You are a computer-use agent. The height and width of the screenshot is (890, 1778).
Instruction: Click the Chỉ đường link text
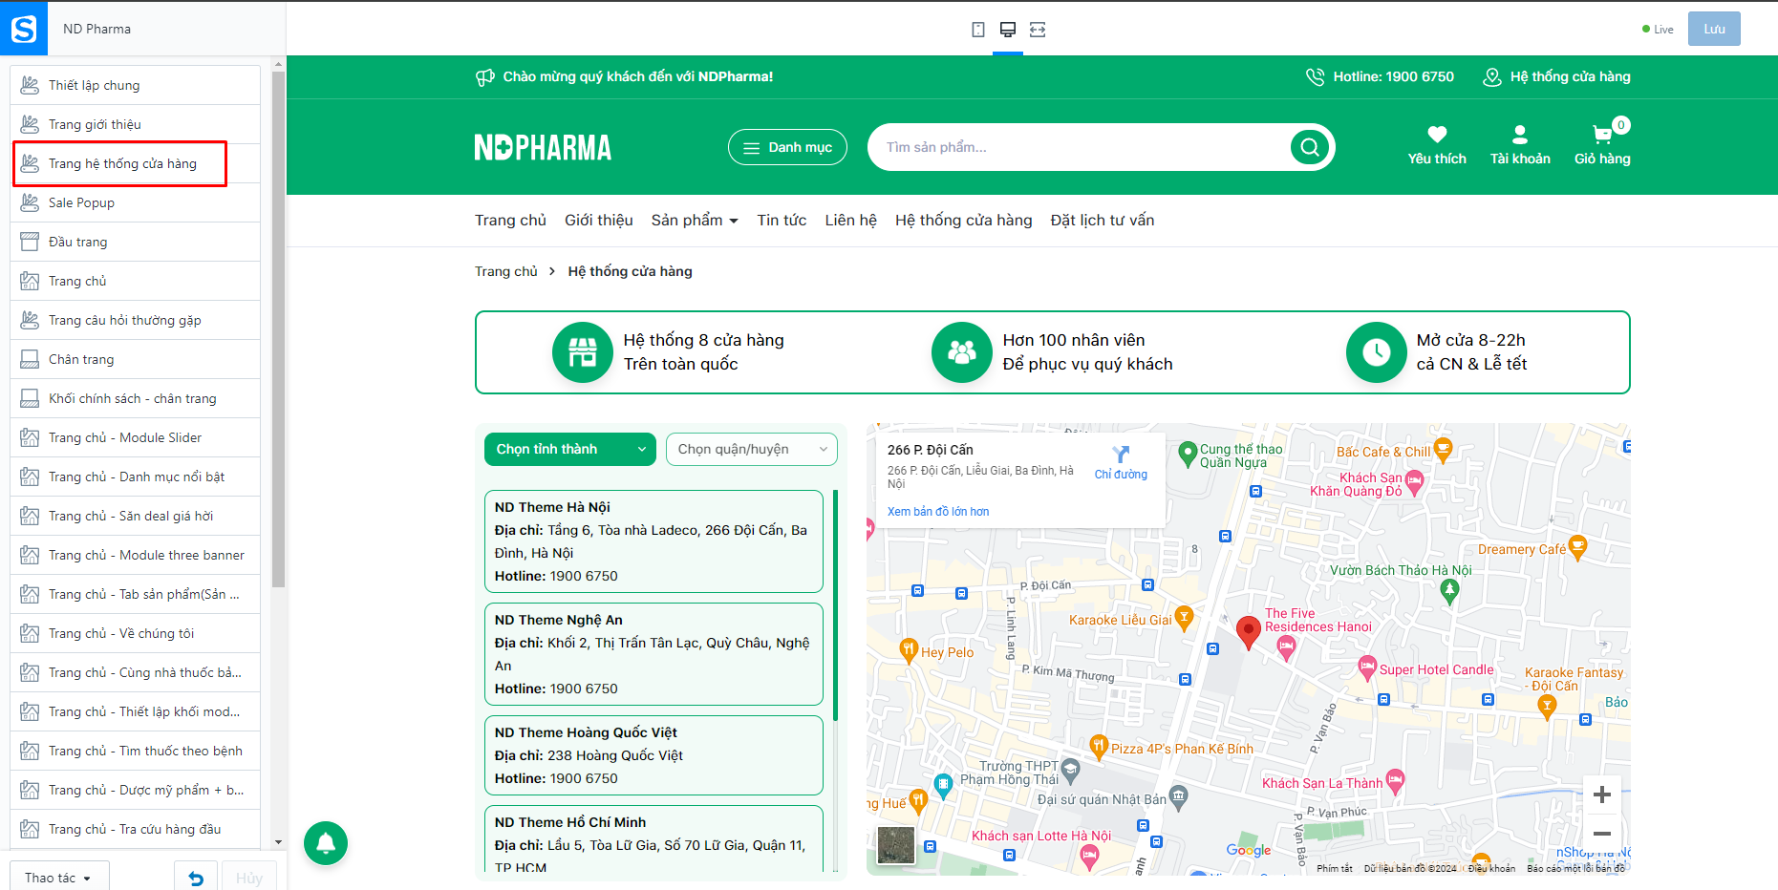coord(1121,475)
